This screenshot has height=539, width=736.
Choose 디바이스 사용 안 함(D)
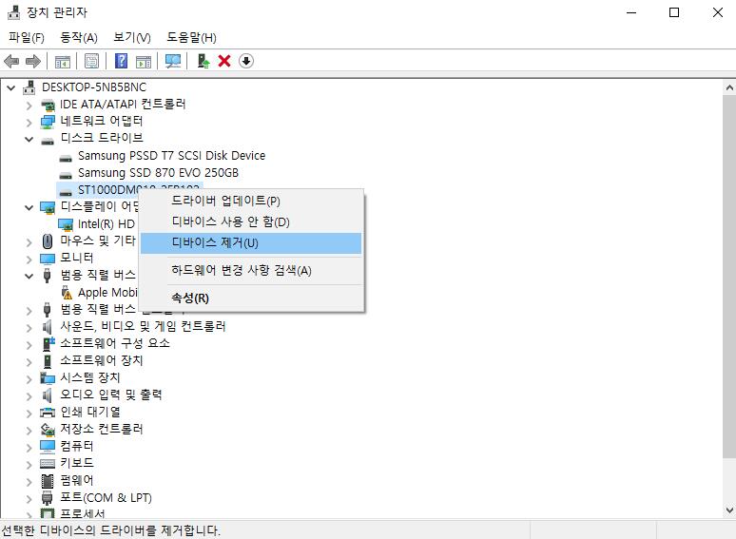point(251,221)
